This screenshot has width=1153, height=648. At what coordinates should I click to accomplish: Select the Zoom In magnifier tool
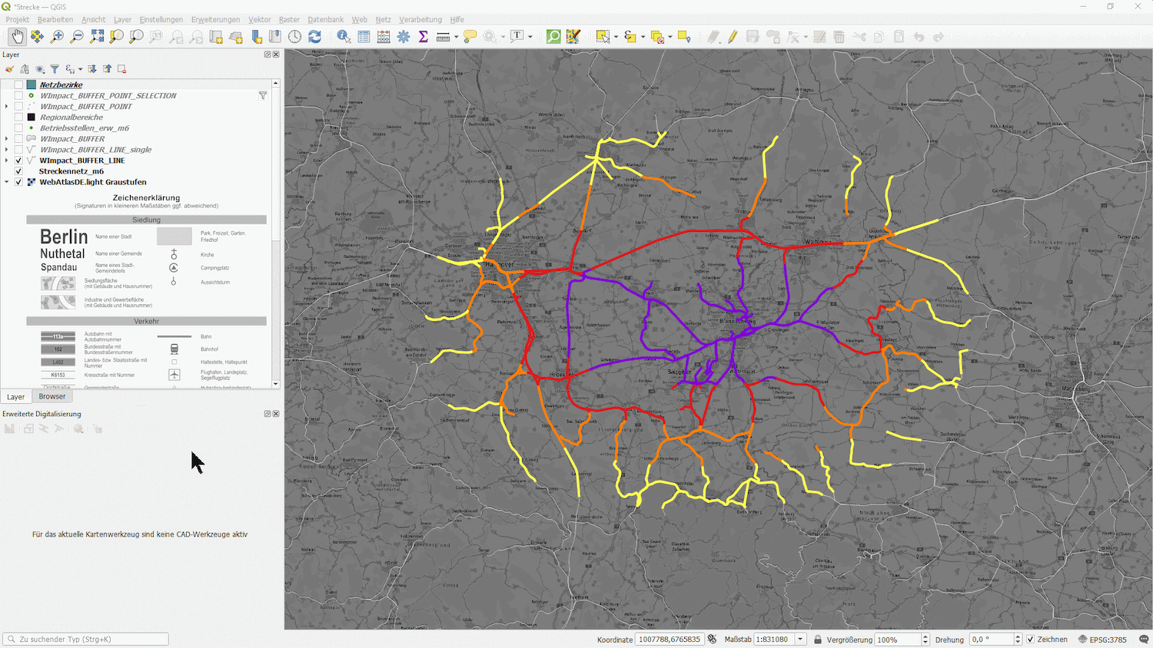point(57,36)
